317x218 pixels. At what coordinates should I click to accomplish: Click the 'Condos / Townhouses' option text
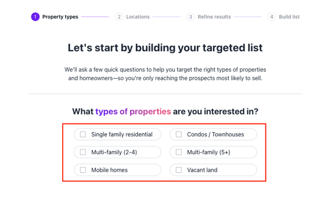coord(215,135)
